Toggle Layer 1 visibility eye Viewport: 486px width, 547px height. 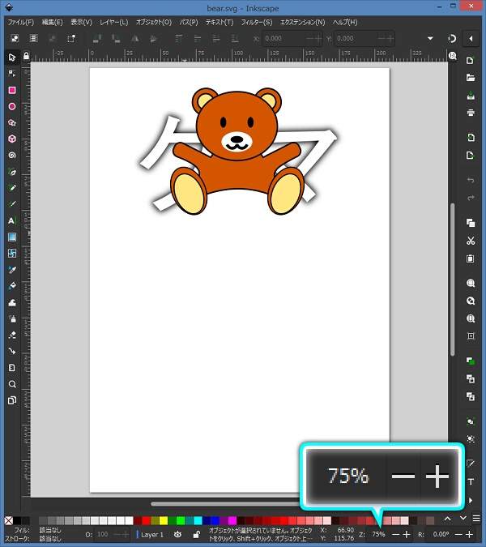pyautogui.click(x=177, y=535)
